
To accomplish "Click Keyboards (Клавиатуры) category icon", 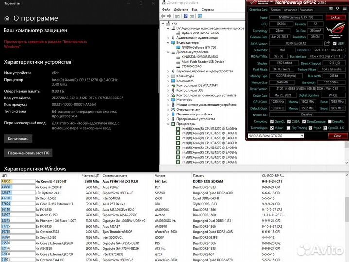I will coord(173,76).
